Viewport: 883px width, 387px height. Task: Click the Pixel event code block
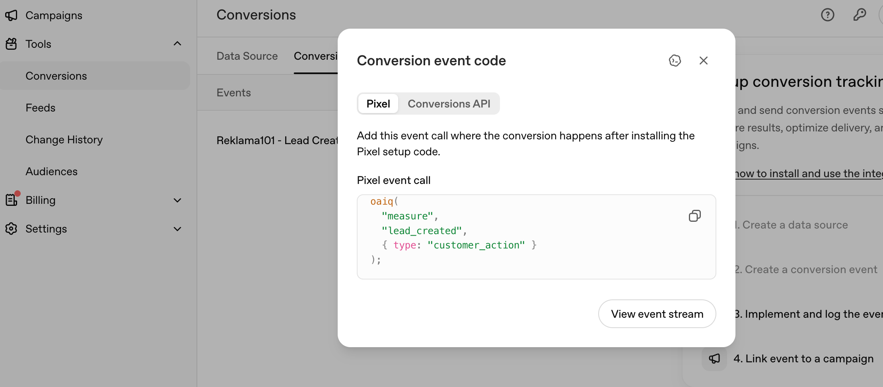pyautogui.click(x=536, y=237)
